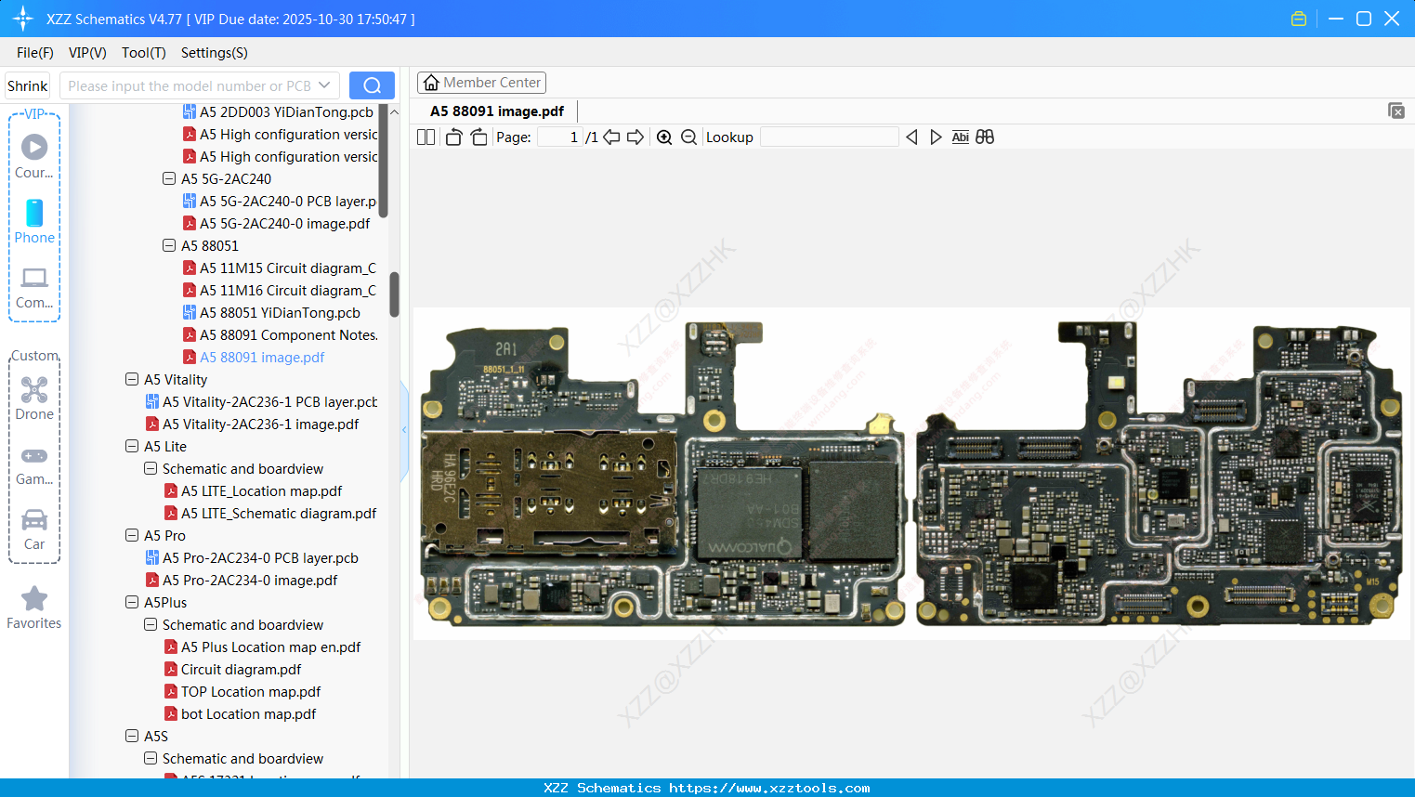The image size is (1415, 797).
Task: Toggle the Abi match-text option
Action: click(x=960, y=137)
